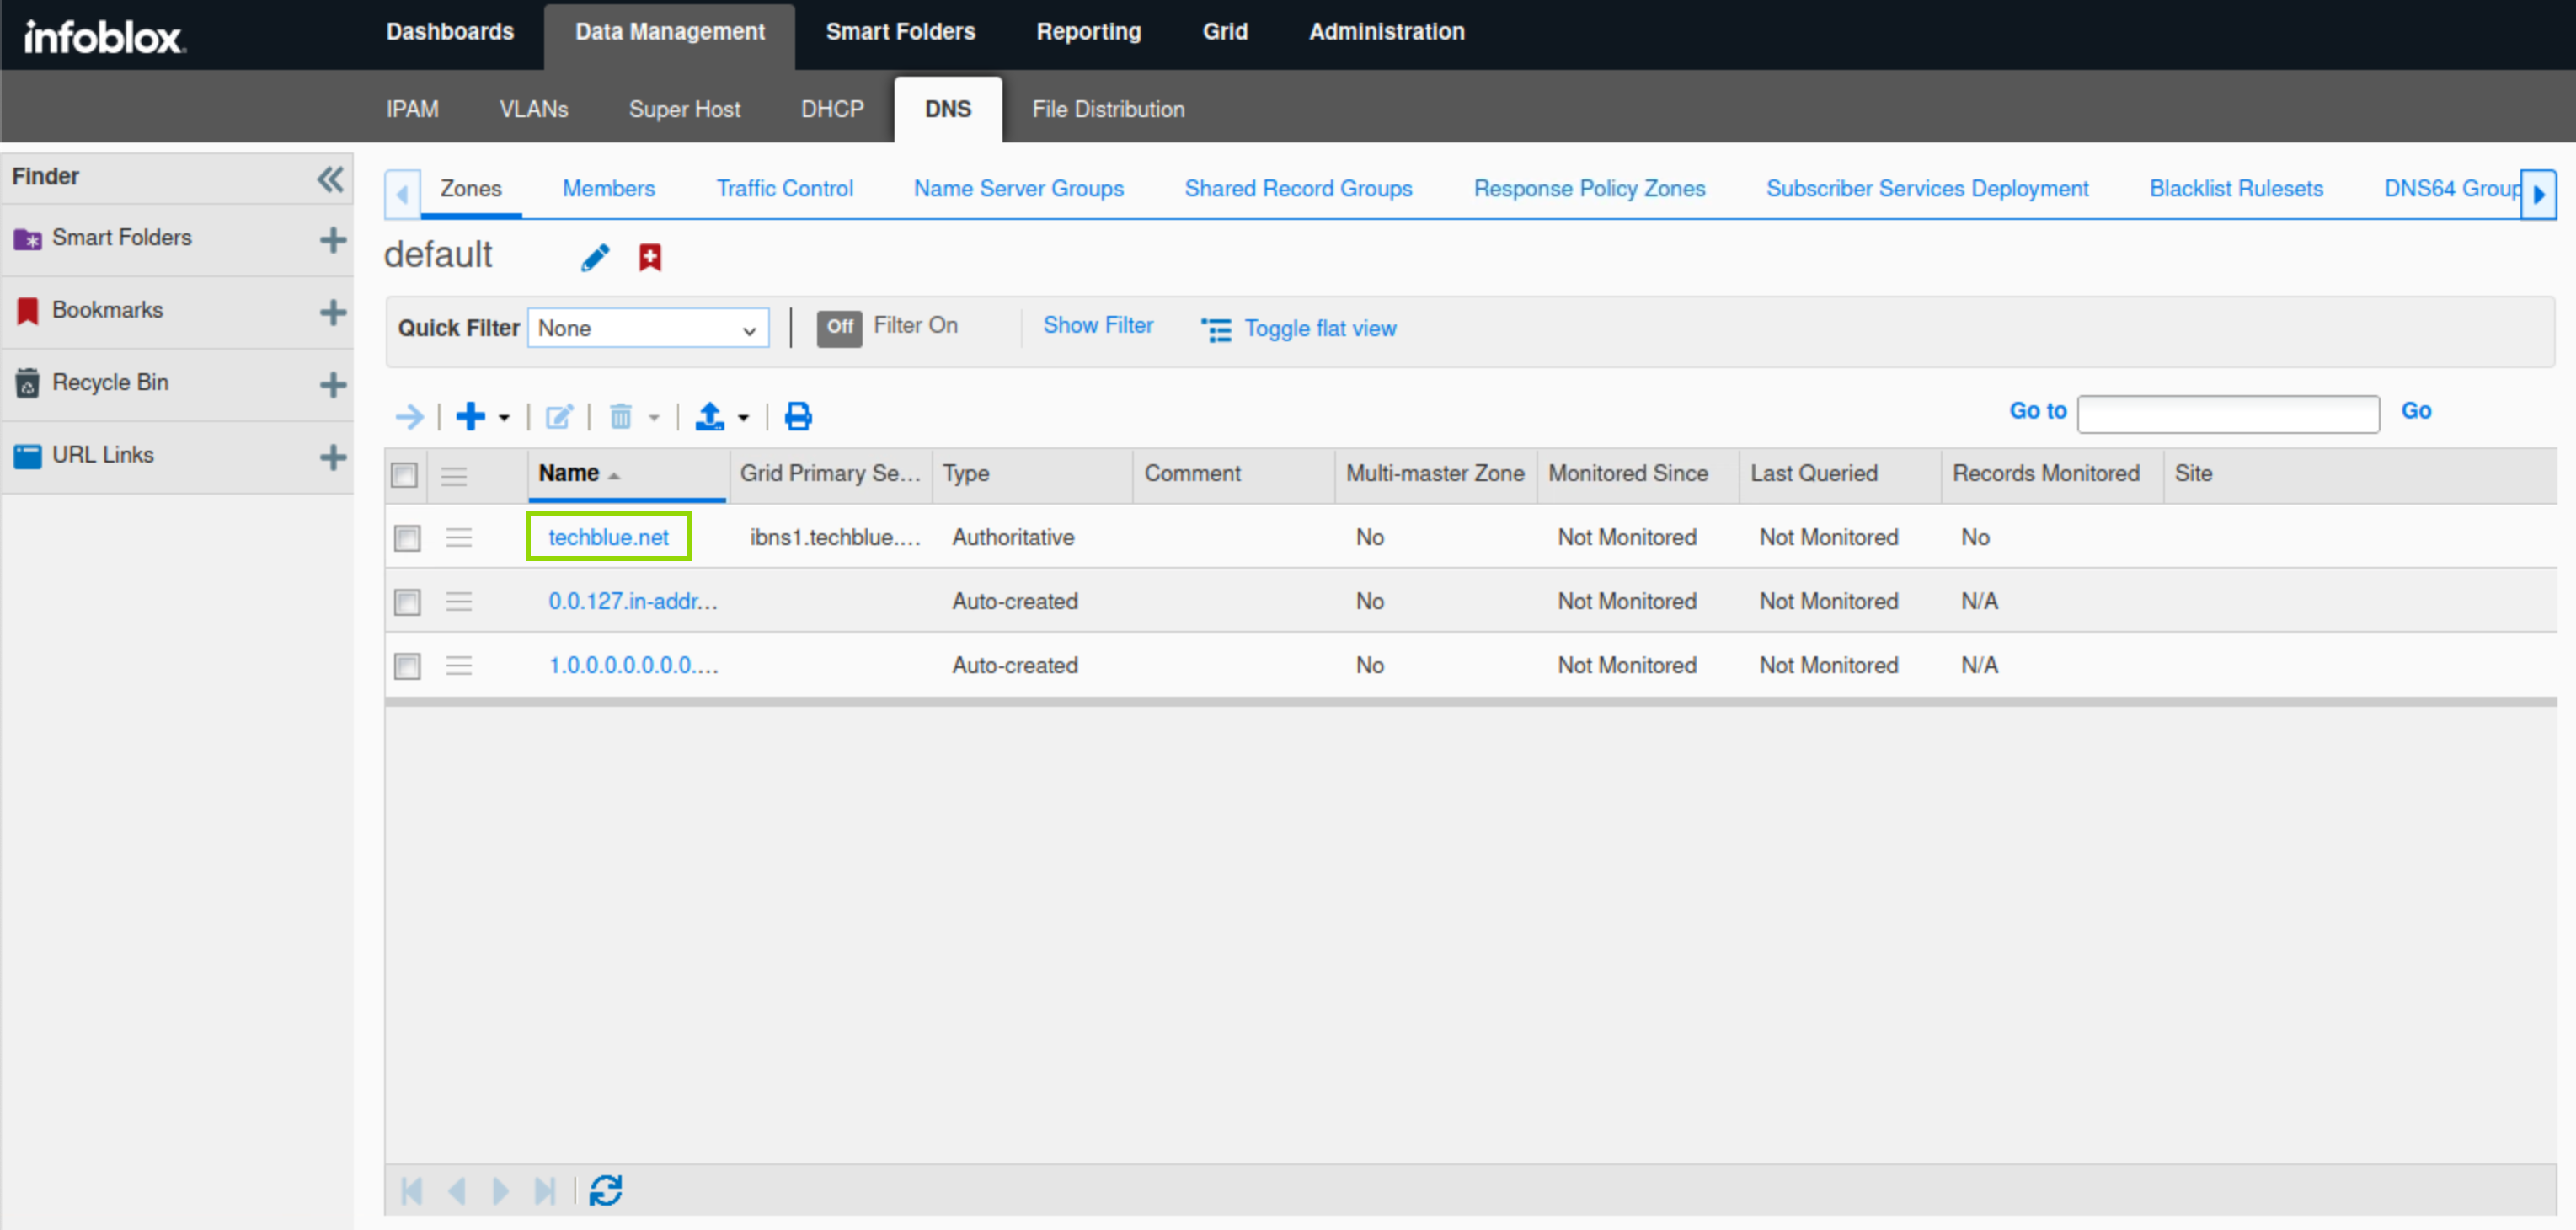Viewport: 2576px width, 1230px height.
Task: Click the red bookmark icon next to default
Action: (650, 258)
